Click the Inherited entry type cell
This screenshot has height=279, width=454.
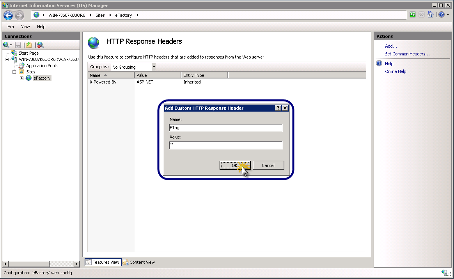tap(192, 82)
